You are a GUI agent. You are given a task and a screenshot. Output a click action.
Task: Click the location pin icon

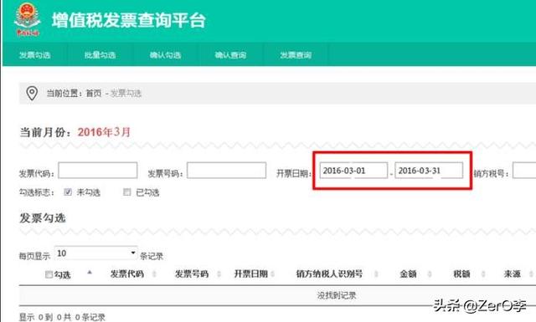tap(32, 93)
